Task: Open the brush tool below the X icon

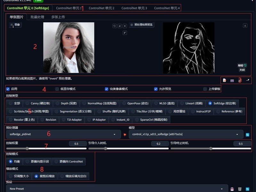Action: pos(125,33)
